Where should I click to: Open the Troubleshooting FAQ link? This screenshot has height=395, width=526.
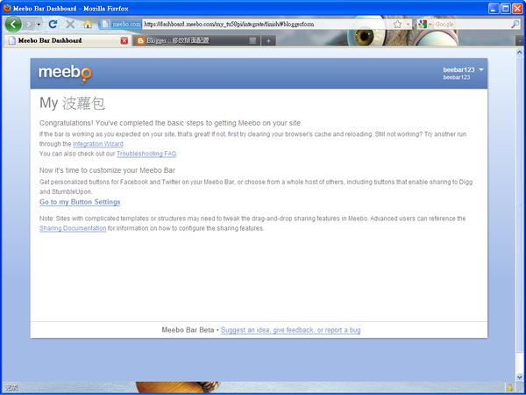pyautogui.click(x=146, y=154)
